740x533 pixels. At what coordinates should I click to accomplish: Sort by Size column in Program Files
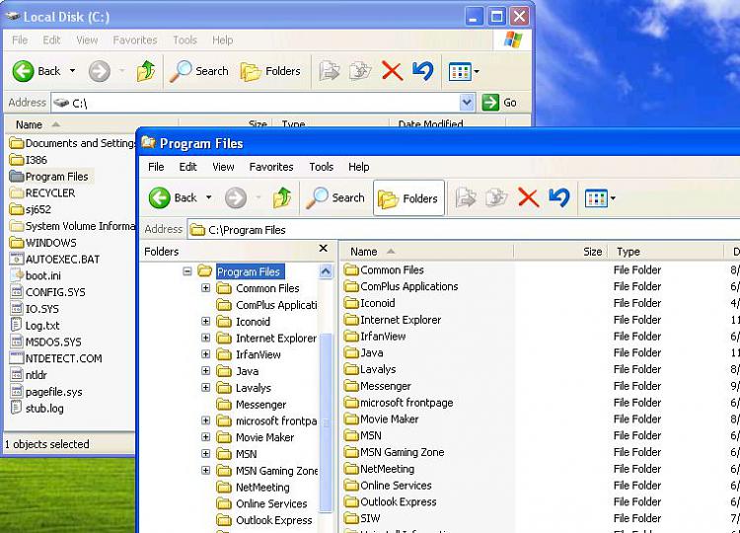coord(560,252)
